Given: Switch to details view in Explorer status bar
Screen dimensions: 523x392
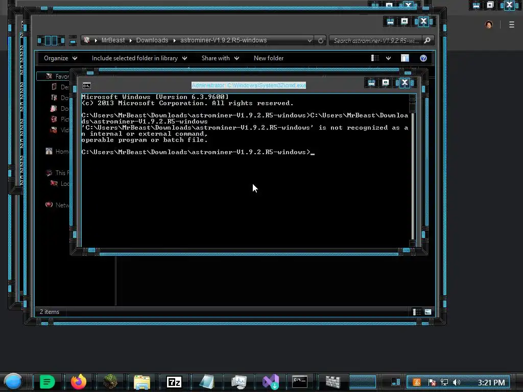Looking at the screenshot, I should click(x=417, y=312).
